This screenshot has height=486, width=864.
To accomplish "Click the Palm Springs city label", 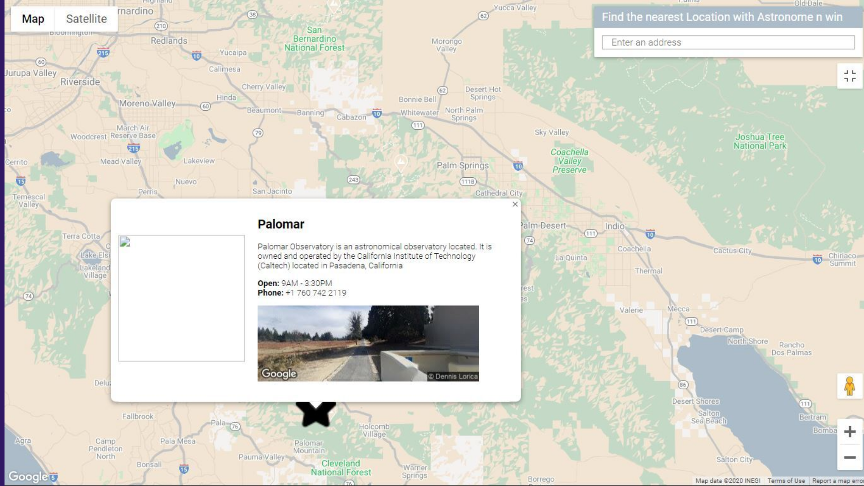I will [462, 165].
